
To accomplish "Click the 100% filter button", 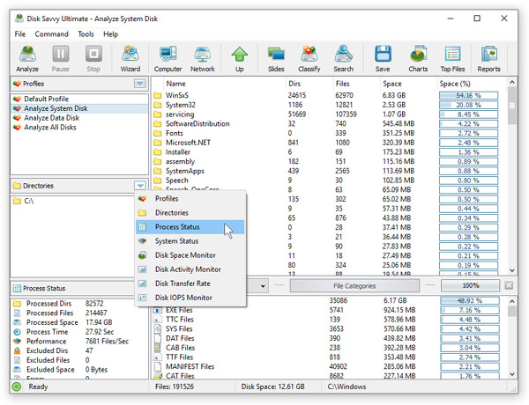I will 470,286.
